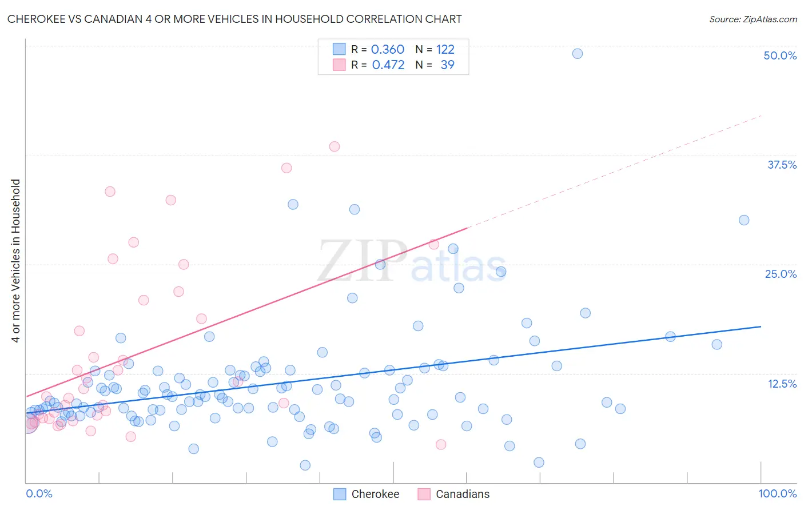The height and width of the screenshot is (510, 804).
Task: Click the topmost pink Canadian data point
Action: [335, 146]
